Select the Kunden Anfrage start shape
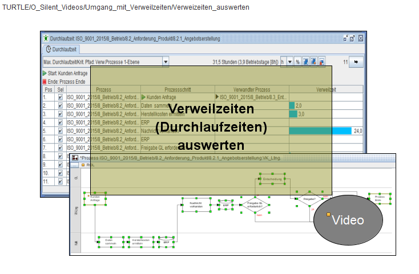The height and width of the screenshot is (274, 419). click(x=95, y=199)
